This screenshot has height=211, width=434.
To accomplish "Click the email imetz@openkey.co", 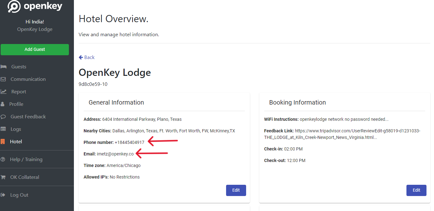I will [115, 154].
